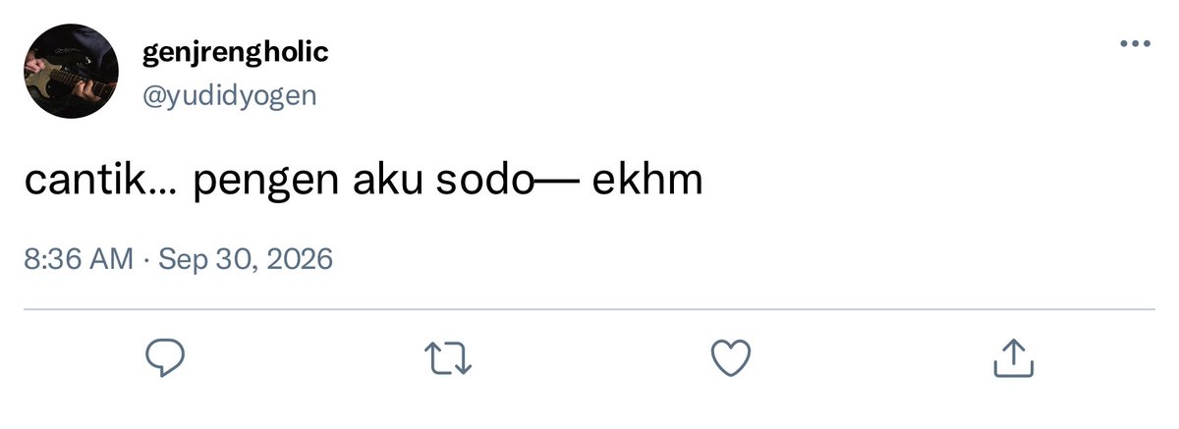Share the tweet posted at 8:36 AM
Image resolution: width=1179 pixels, height=429 pixels.
point(1014,358)
